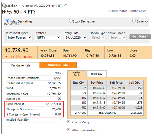The height and width of the screenshot is (136, 154).
Task: Click VWAP value 10,739.23
Action: click(55, 88)
